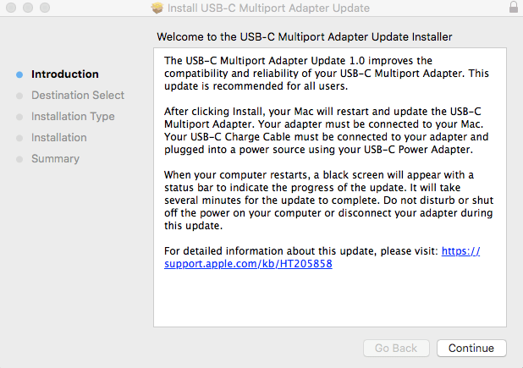The width and height of the screenshot is (523, 368).
Task: Click the Destination Select step bullet
Action: 19,96
